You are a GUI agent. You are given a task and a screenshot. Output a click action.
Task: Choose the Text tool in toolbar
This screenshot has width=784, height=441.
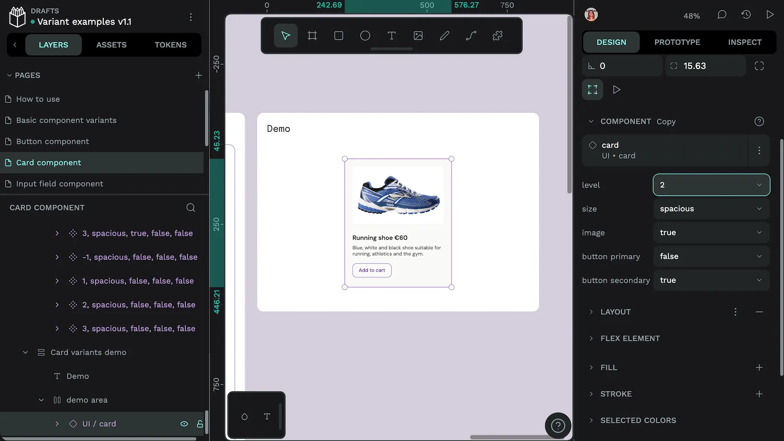coord(391,36)
